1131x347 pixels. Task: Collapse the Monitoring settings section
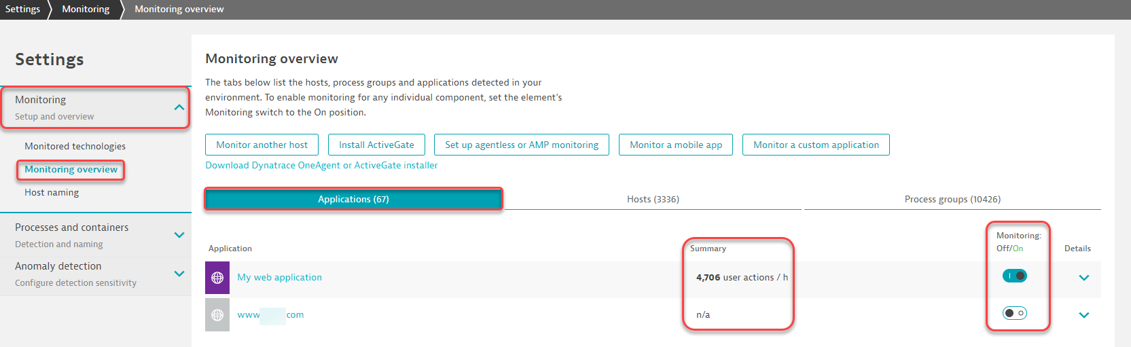pos(179,107)
